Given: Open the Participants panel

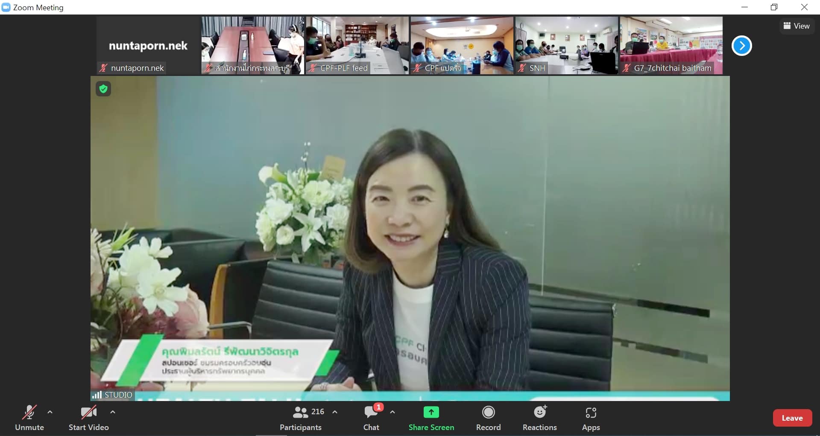Looking at the screenshot, I should [301, 418].
